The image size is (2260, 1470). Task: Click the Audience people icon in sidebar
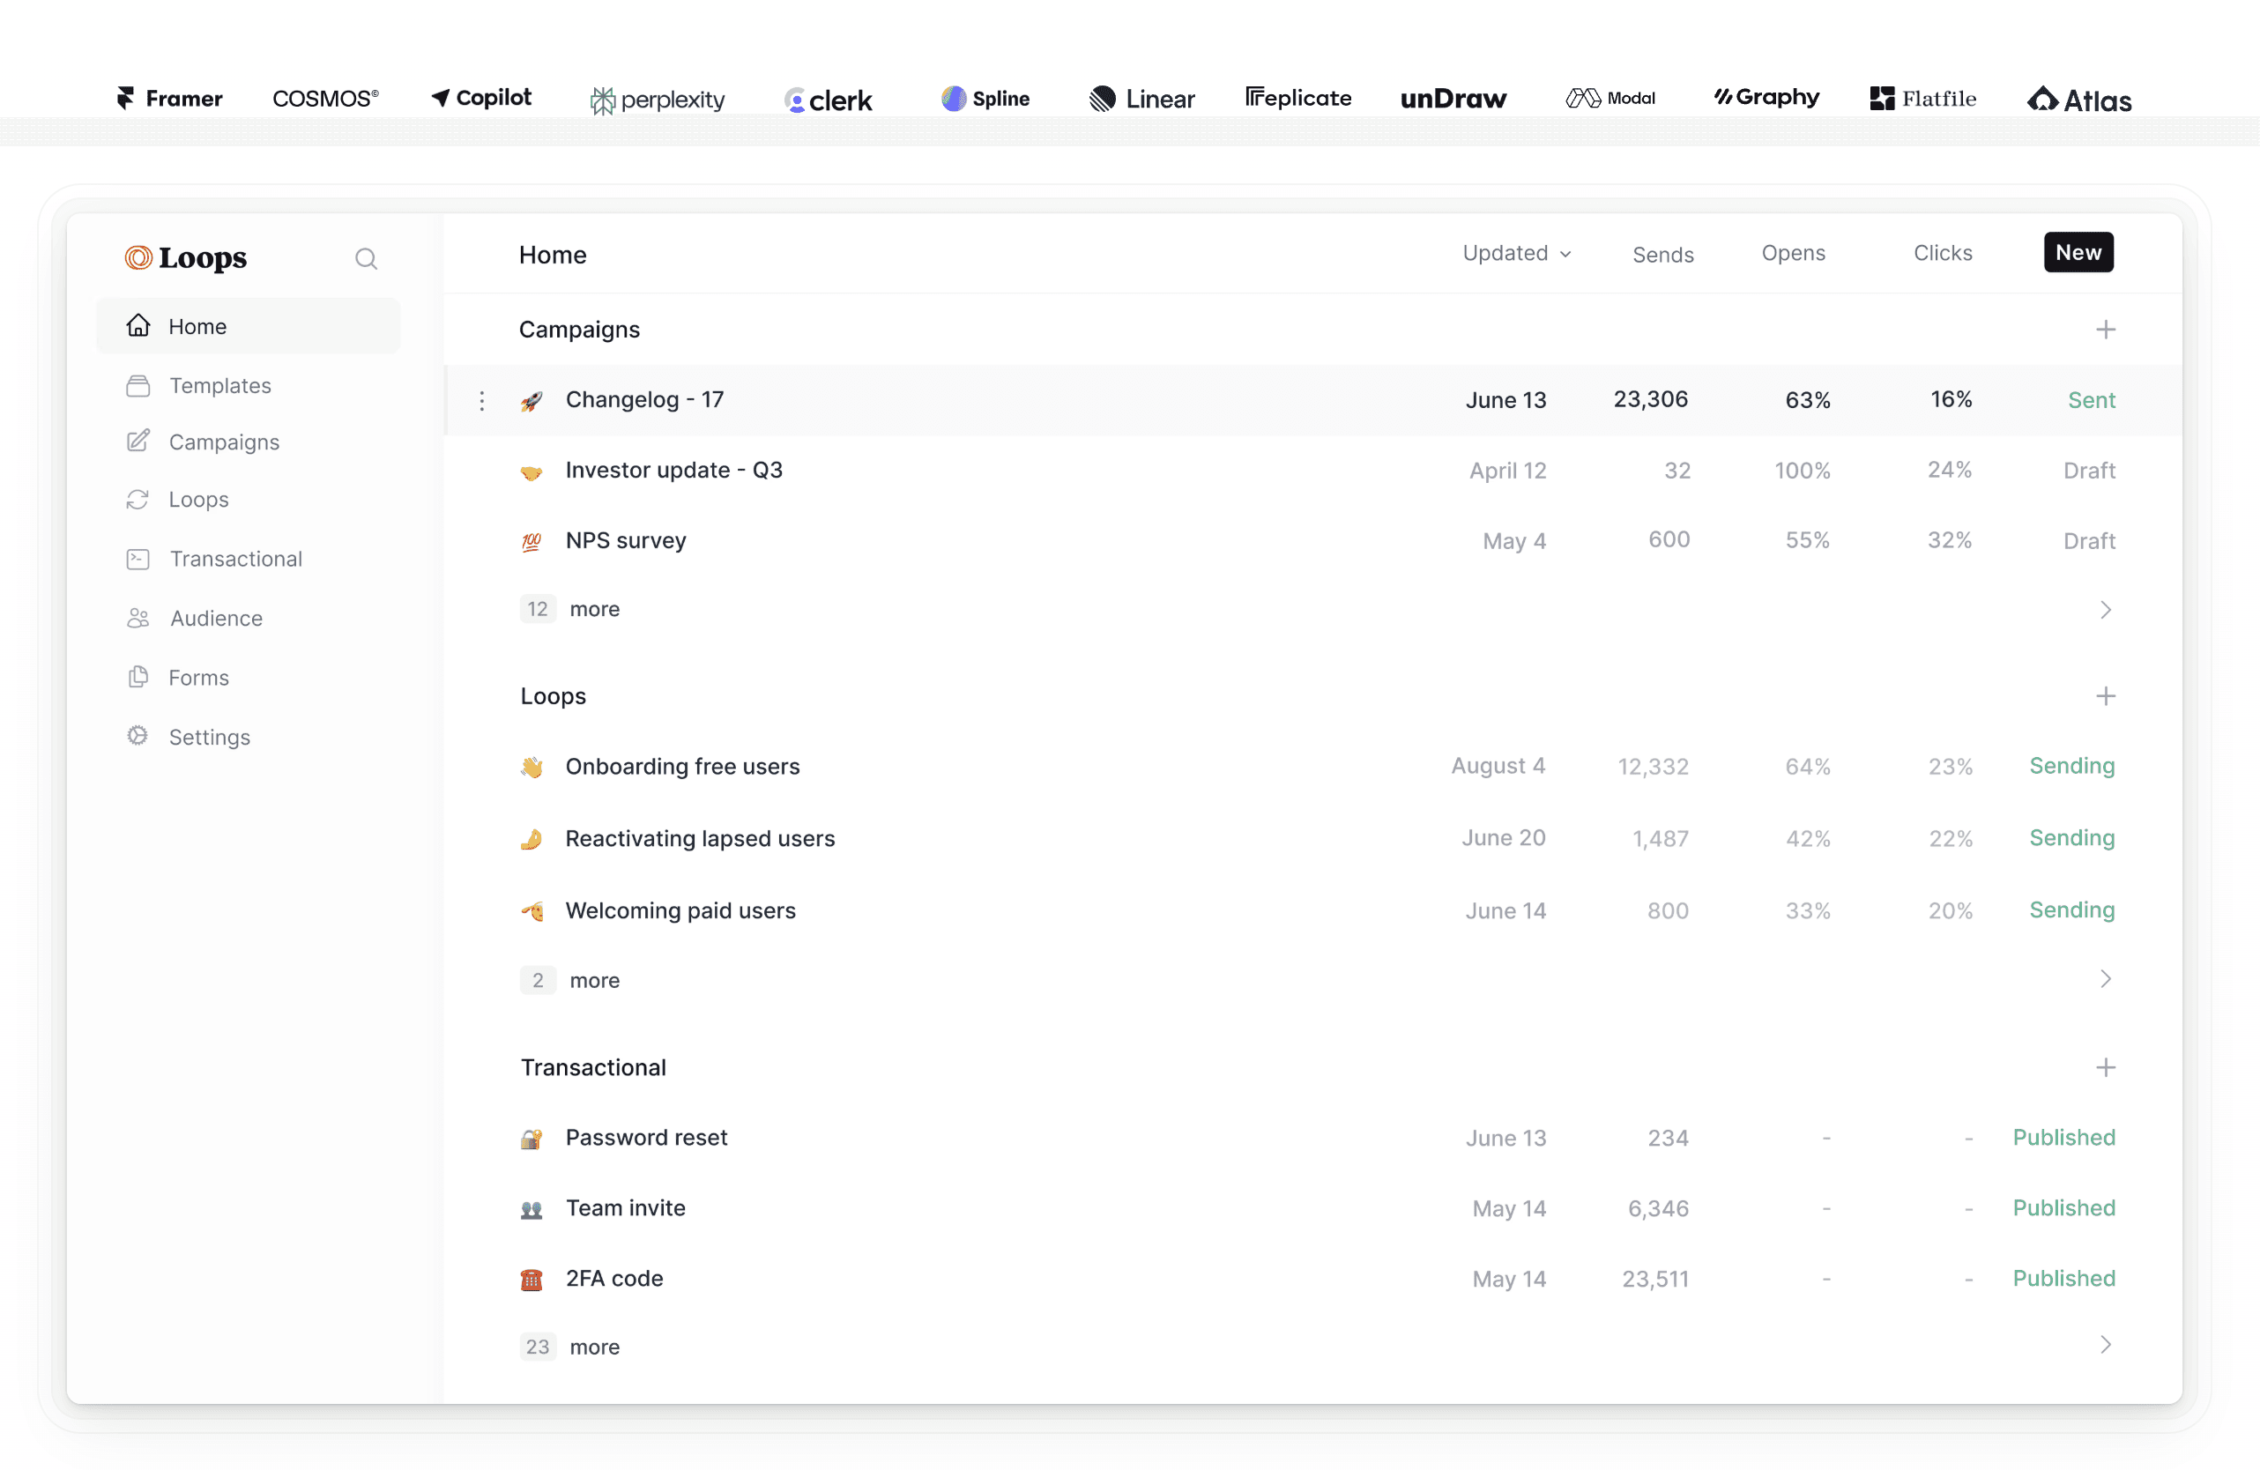point(138,618)
